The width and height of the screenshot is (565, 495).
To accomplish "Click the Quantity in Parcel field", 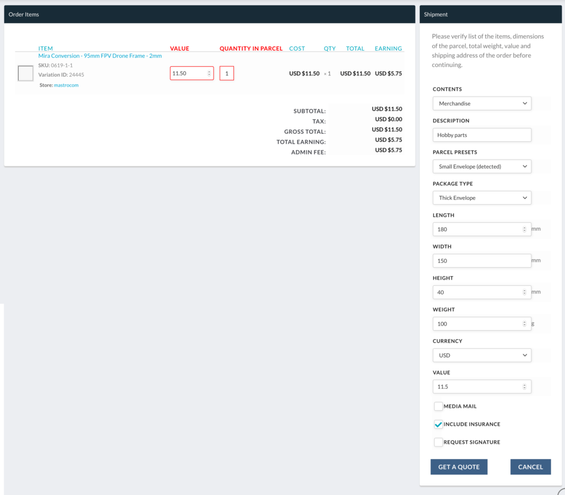I will point(226,73).
